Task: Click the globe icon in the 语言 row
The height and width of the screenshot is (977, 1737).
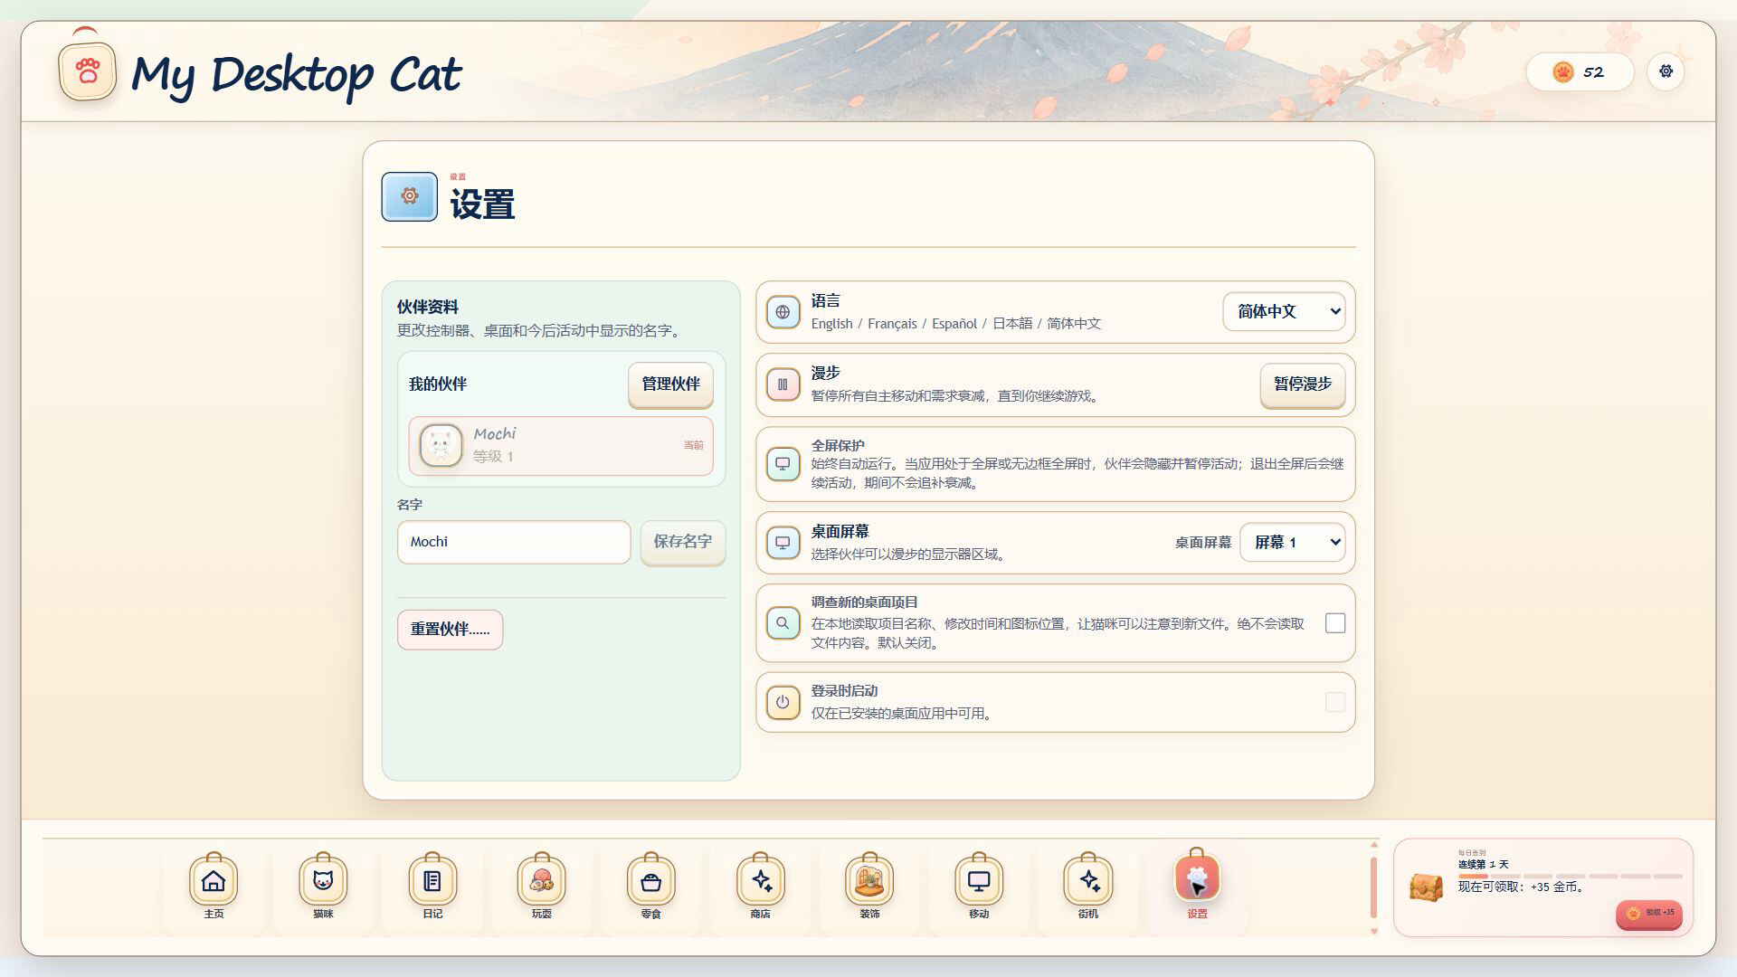Action: 783,312
